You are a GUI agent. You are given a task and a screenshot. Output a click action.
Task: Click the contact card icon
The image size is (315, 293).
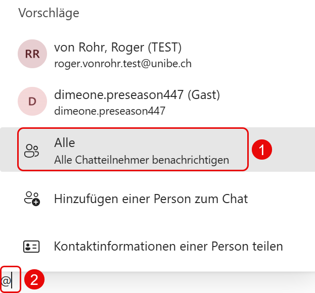tap(31, 247)
